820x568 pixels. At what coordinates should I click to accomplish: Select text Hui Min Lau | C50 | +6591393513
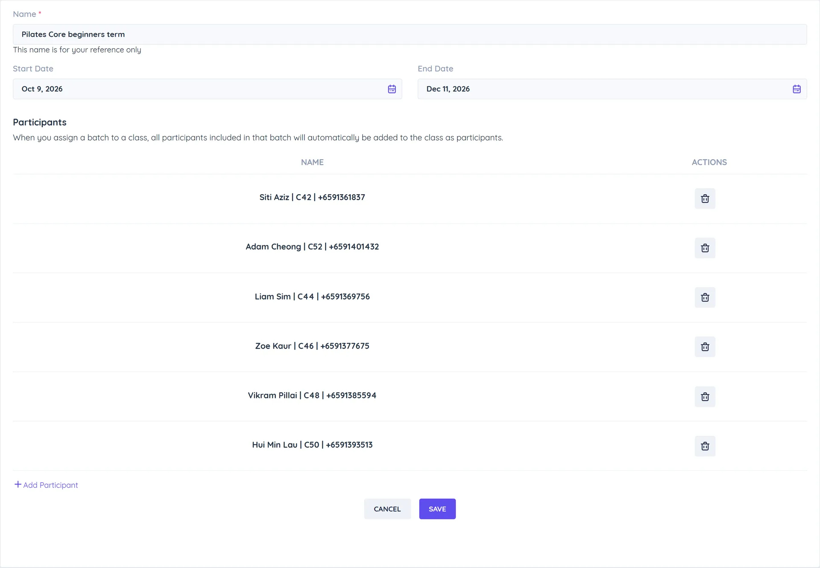click(x=312, y=445)
